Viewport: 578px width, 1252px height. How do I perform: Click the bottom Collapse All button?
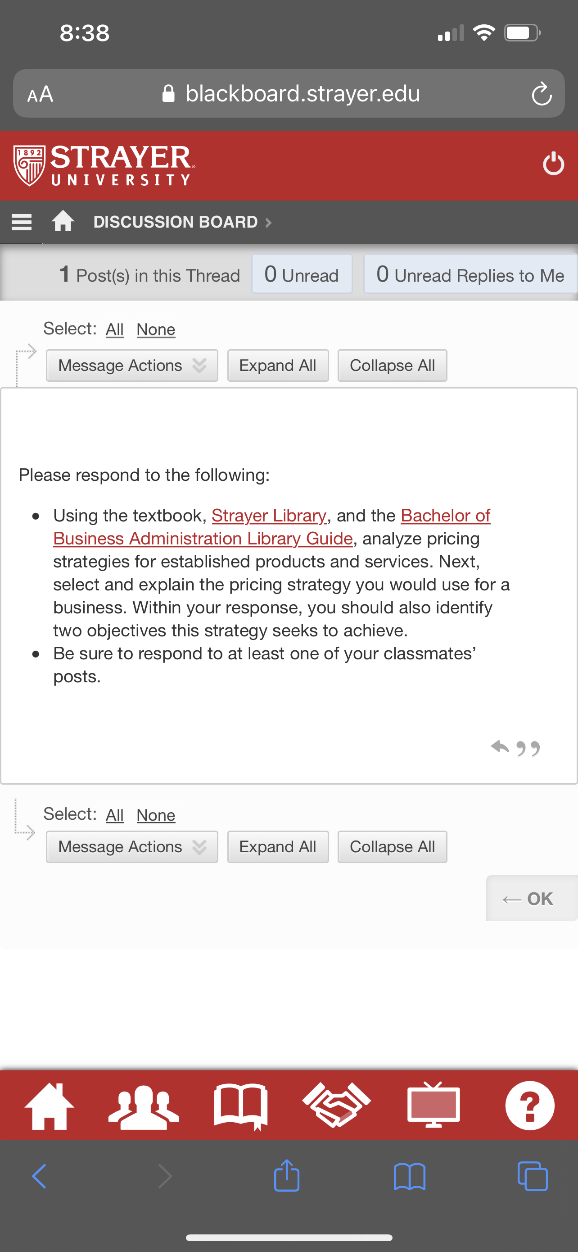pos(392,847)
